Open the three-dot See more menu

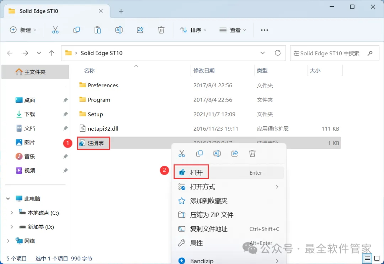click(265, 30)
